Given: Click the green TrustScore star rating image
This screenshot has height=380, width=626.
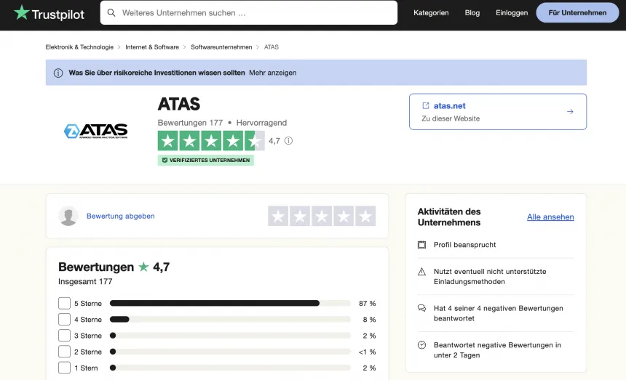Looking at the screenshot, I should pyautogui.click(x=211, y=141).
